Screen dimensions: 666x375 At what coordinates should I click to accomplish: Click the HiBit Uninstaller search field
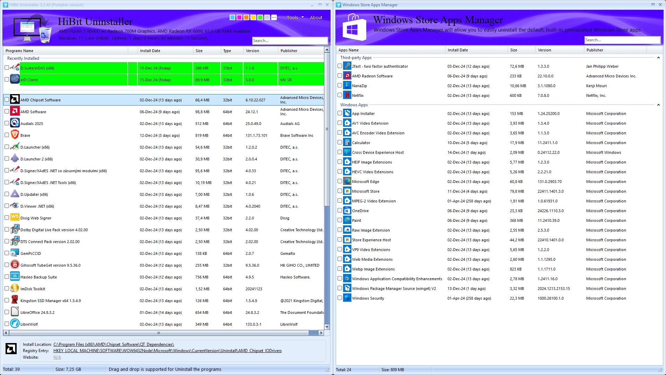point(290,41)
